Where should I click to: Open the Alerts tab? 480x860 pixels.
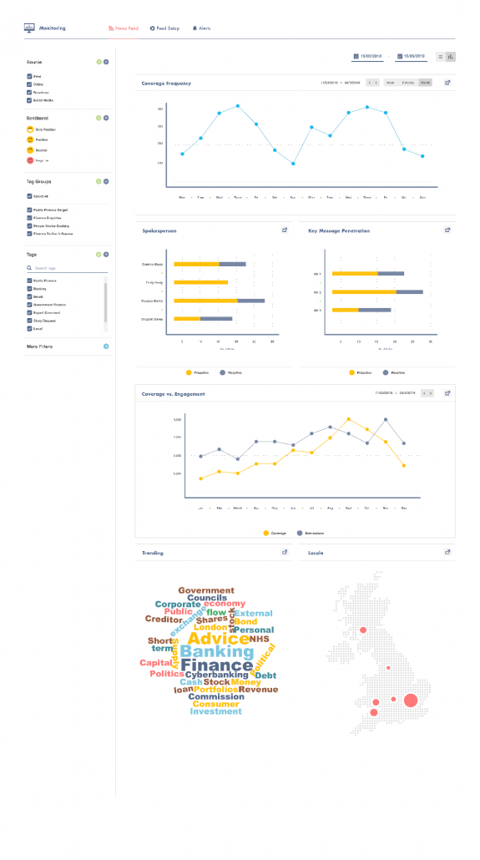pyautogui.click(x=201, y=28)
